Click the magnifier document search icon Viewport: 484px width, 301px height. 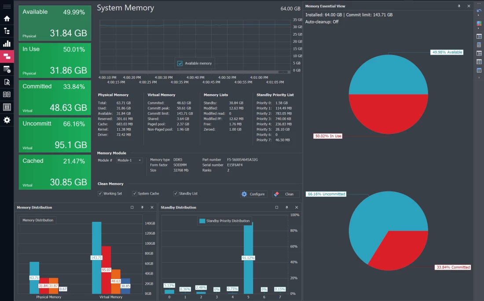click(7, 82)
